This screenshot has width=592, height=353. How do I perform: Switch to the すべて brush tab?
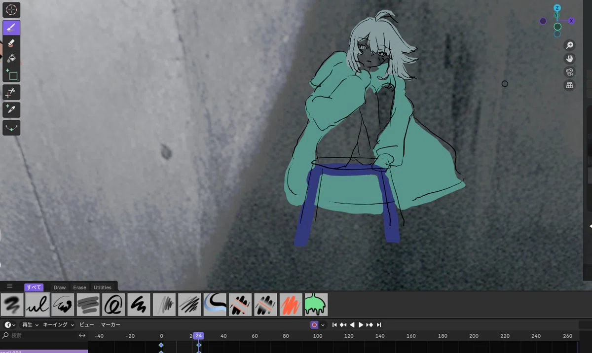(x=34, y=287)
